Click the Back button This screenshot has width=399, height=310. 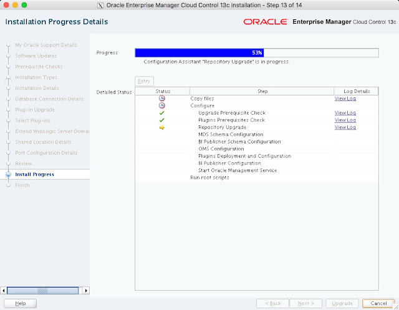[272, 303]
